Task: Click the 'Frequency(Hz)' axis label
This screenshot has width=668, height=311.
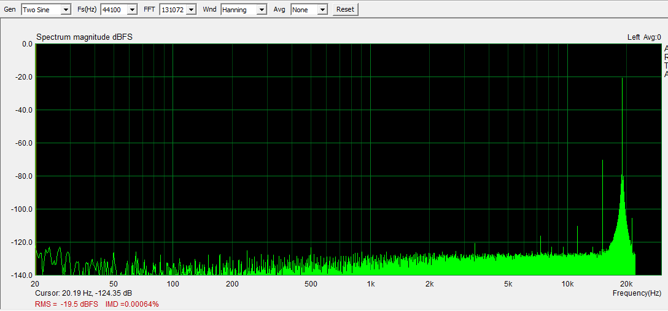Action: (x=637, y=293)
